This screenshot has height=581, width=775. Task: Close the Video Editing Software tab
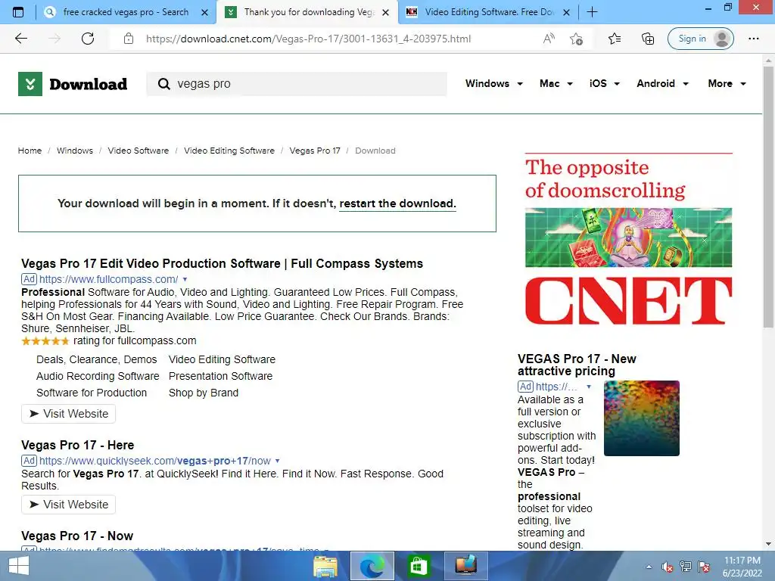[567, 12]
